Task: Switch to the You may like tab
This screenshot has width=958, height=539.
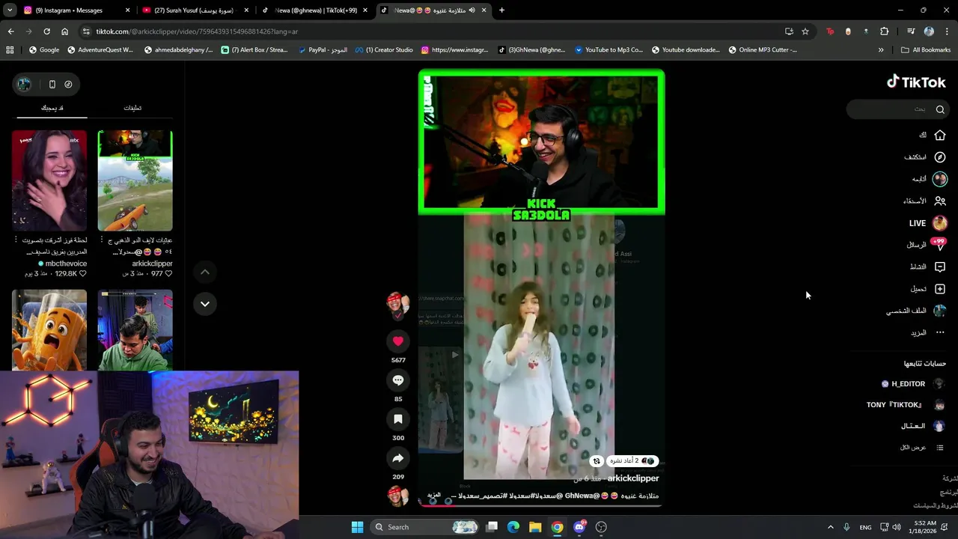Action: click(x=52, y=108)
